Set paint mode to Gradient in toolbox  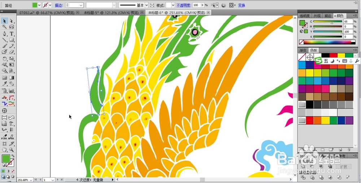8,171
